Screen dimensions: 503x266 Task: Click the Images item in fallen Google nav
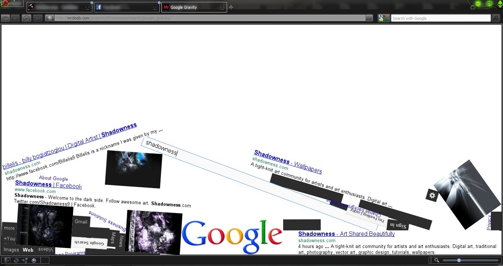[11, 250]
